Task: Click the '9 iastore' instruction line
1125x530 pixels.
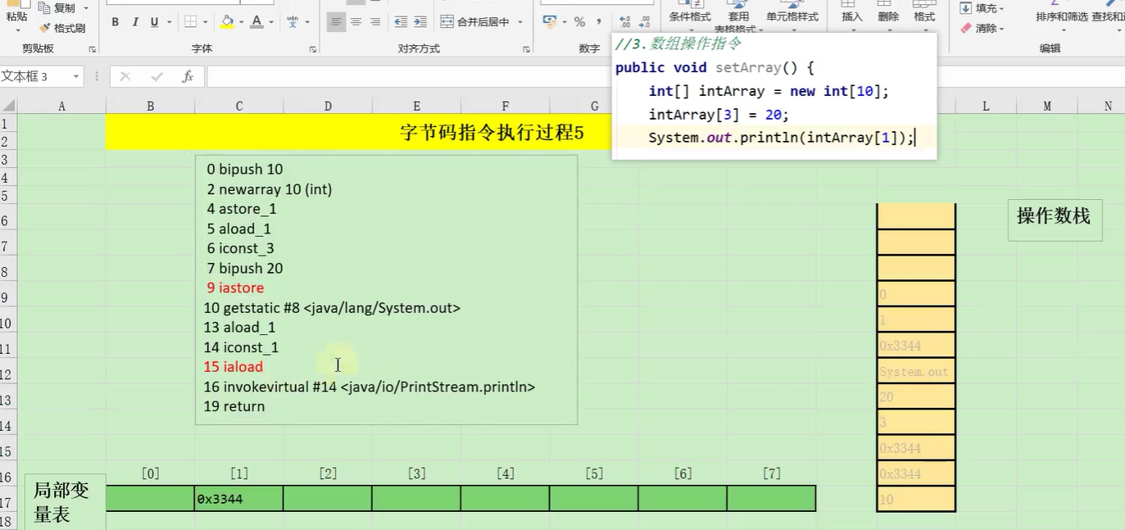Action: tap(235, 288)
